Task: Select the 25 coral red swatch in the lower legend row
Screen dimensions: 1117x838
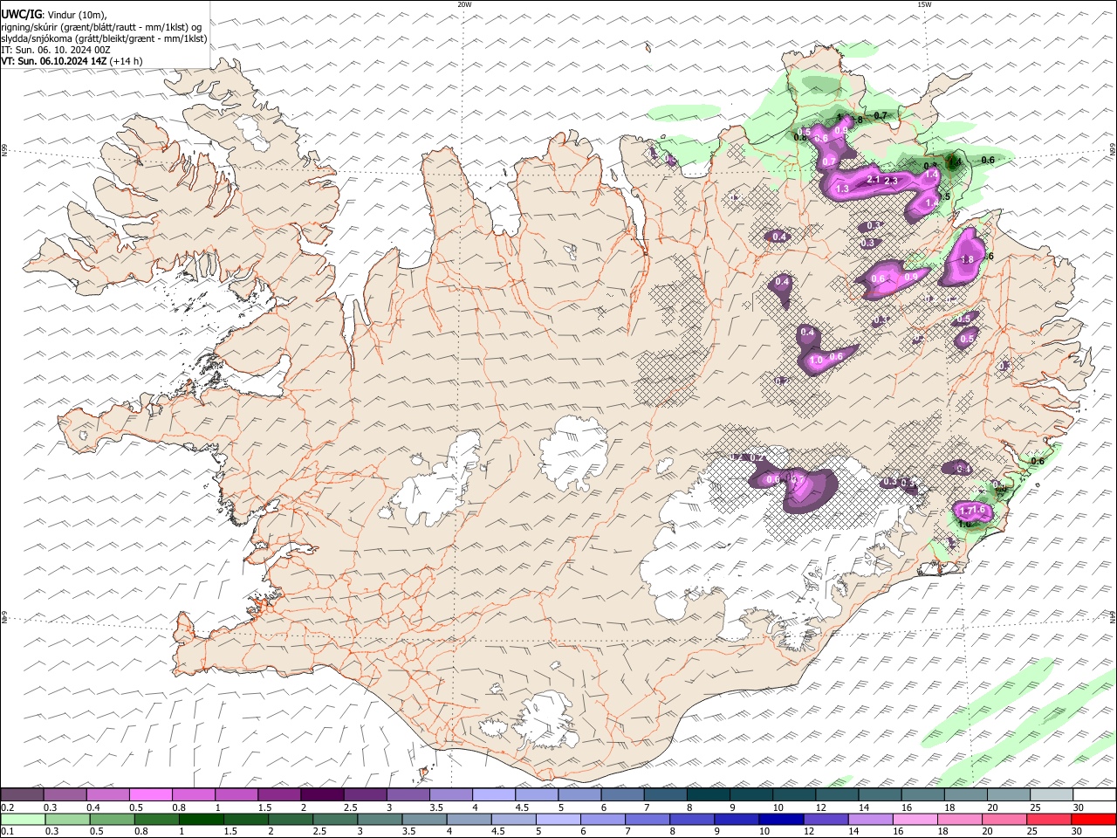Action: pyautogui.click(x=1049, y=820)
